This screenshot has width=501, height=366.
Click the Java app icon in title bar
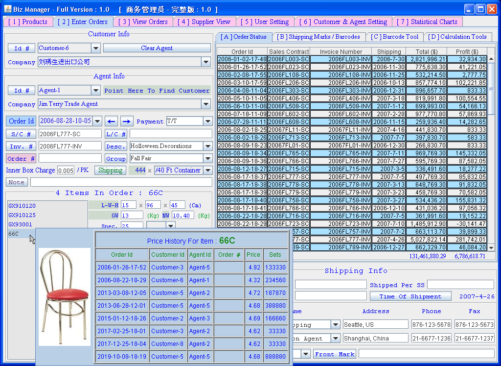(7, 9)
